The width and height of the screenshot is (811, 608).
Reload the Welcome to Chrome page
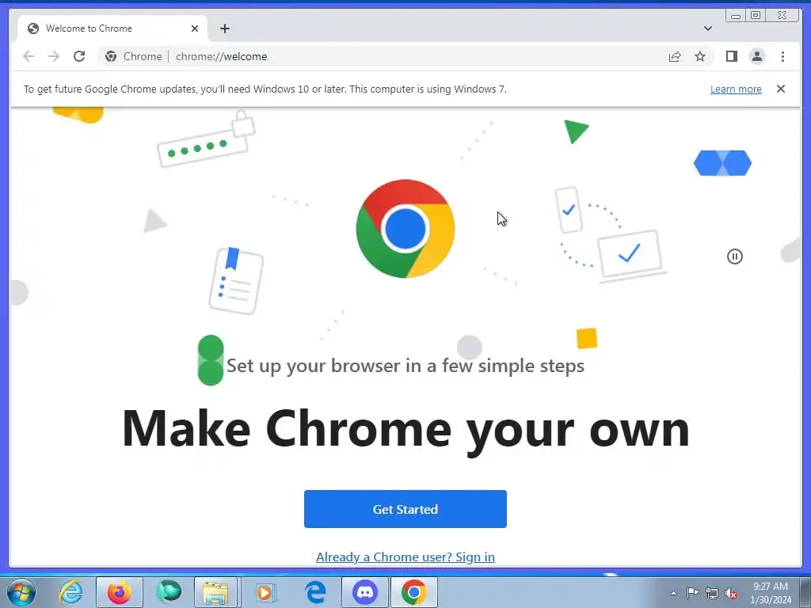(x=79, y=56)
